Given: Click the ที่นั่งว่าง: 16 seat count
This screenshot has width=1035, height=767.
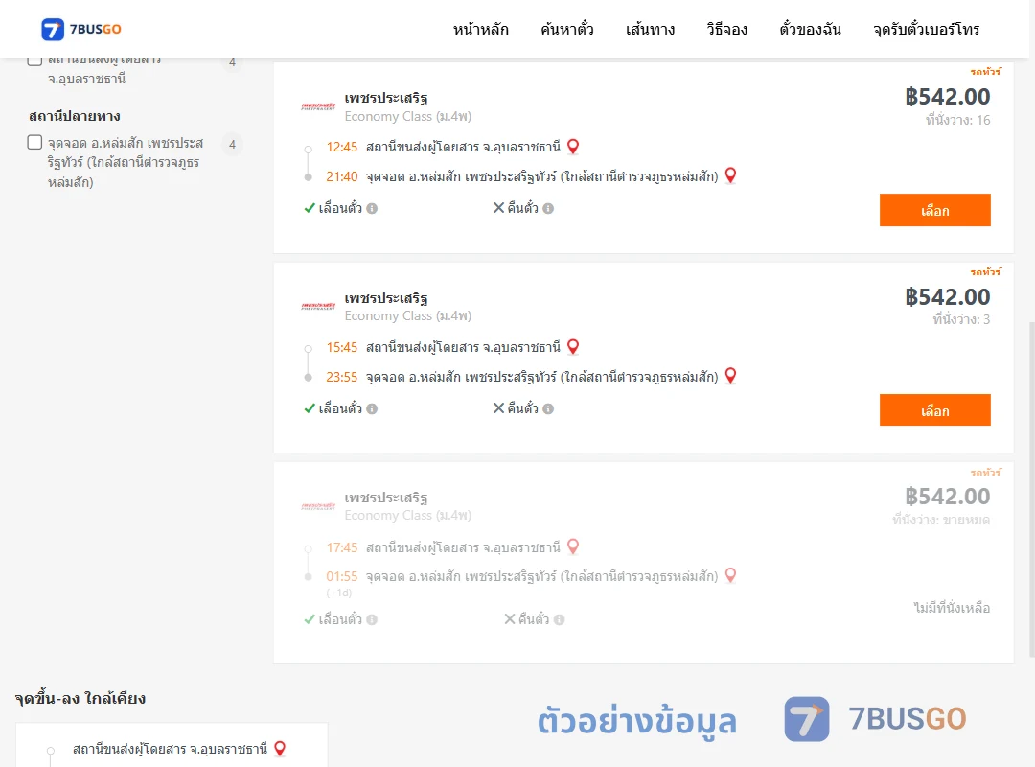Looking at the screenshot, I should pyautogui.click(x=957, y=120).
